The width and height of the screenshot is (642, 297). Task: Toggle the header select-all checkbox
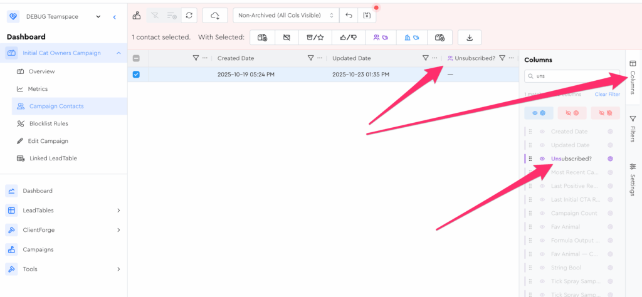(136, 58)
